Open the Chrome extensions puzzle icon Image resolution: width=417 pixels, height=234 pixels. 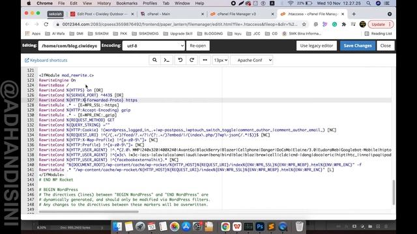click(x=343, y=24)
